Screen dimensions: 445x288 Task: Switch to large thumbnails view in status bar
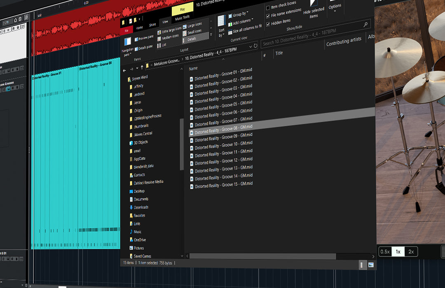click(x=371, y=265)
